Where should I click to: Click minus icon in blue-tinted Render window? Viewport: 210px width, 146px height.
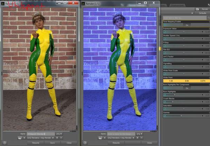pos(141,138)
